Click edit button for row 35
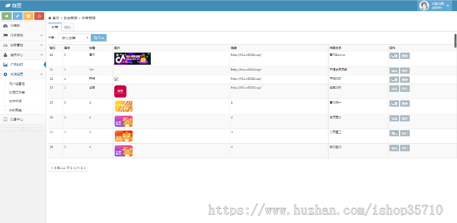457x223 pixels. coord(394,104)
